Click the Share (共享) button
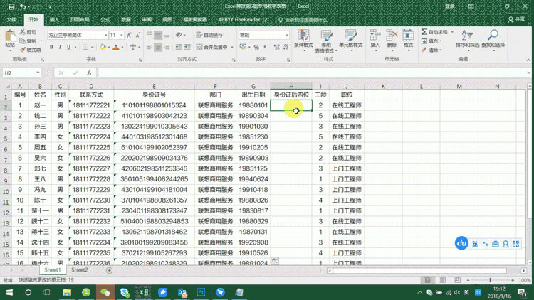This screenshot has width=534, height=300. tap(517, 20)
